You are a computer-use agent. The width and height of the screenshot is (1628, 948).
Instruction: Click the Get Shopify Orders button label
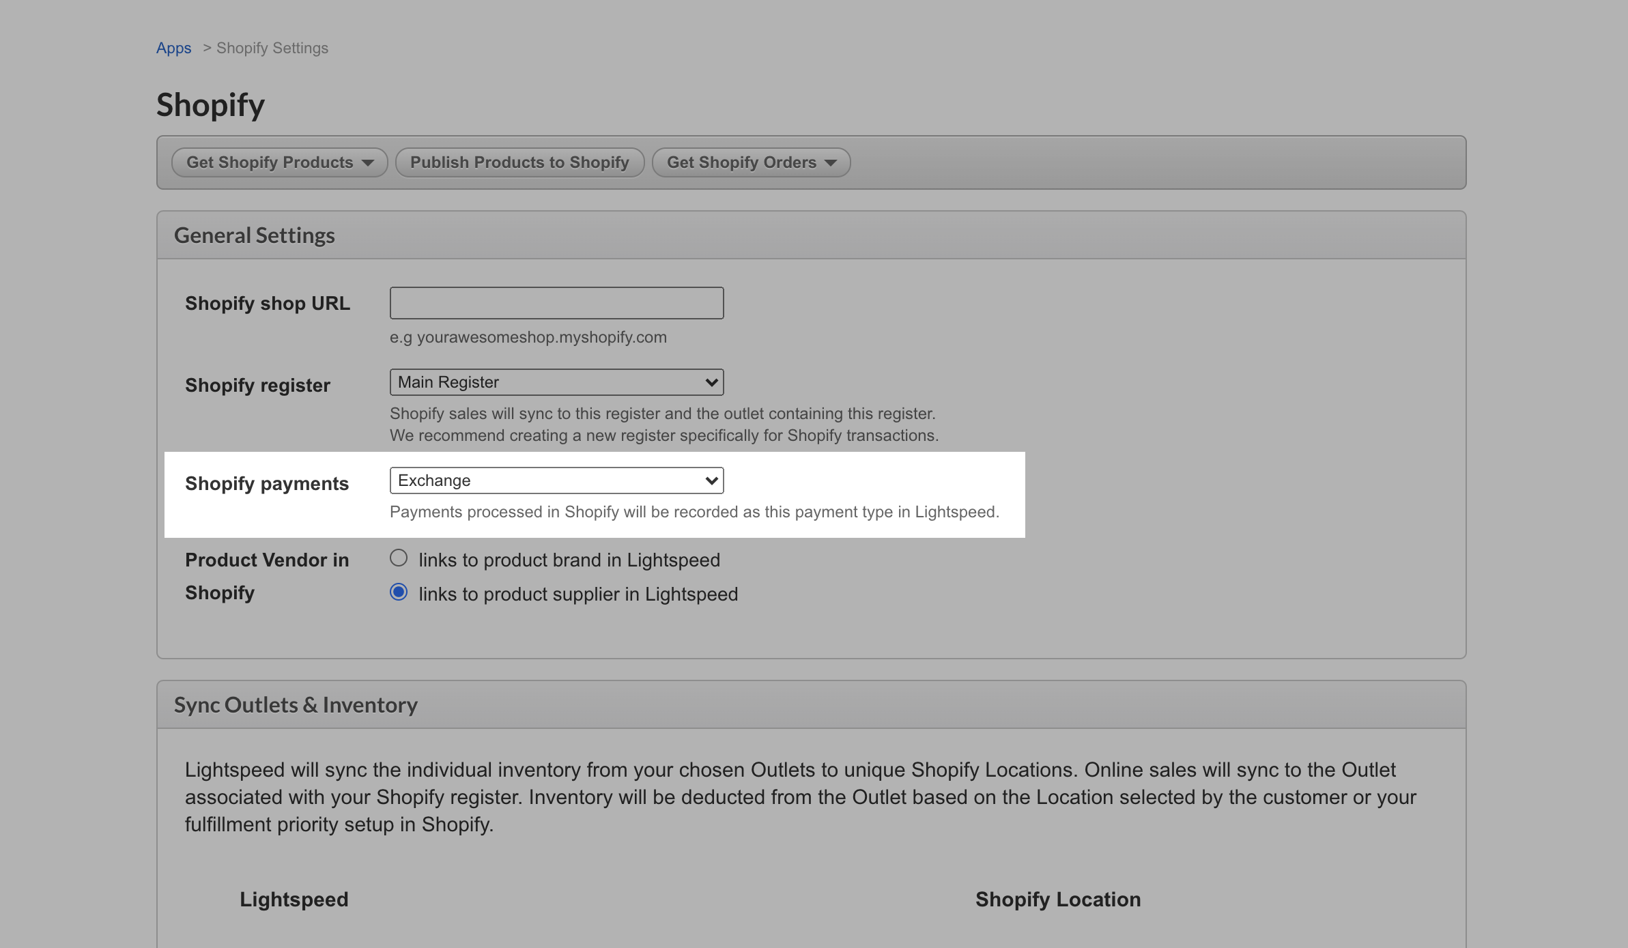pyautogui.click(x=741, y=162)
